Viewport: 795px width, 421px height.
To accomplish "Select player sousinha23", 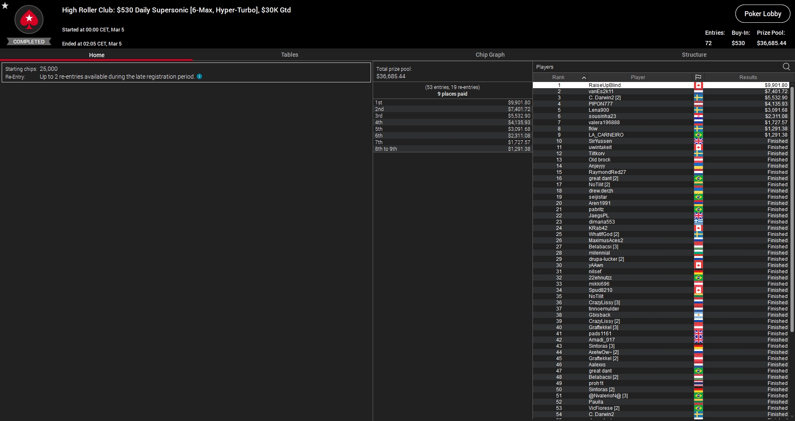I will pyautogui.click(x=661, y=116).
